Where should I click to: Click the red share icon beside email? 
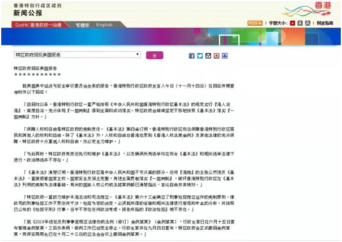[216, 56]
